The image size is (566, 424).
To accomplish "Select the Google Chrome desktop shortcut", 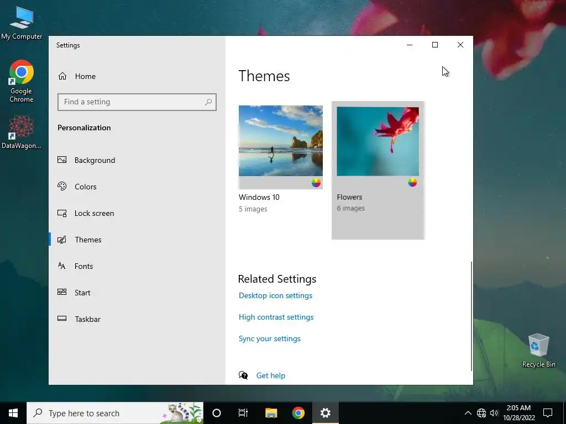I will pos(22,82).
